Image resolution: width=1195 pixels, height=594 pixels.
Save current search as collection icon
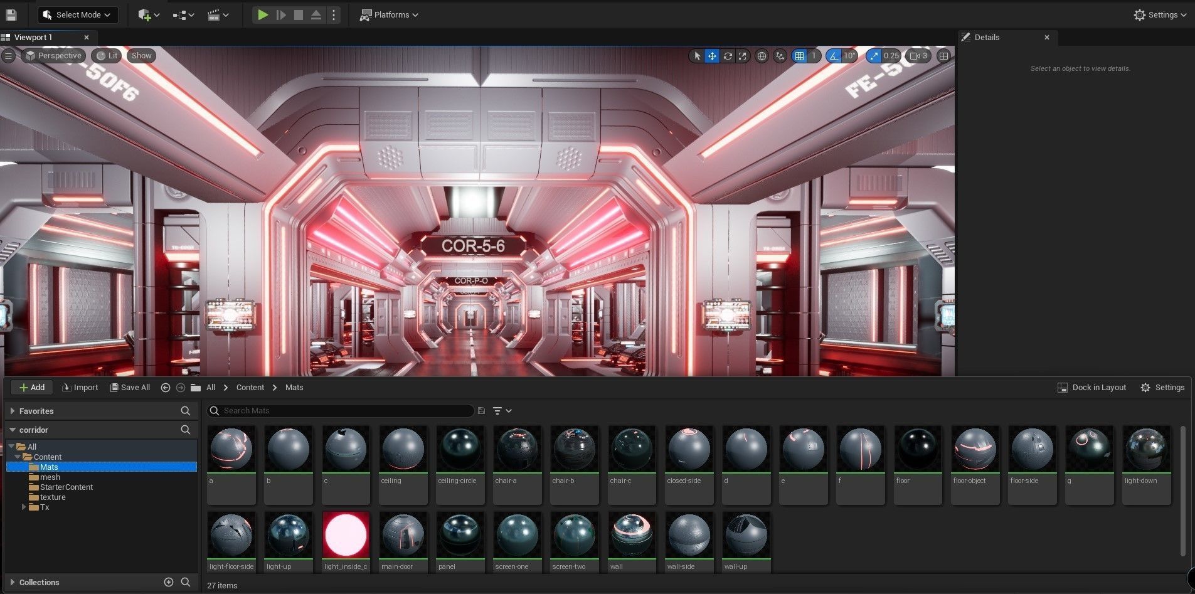pos(481,410)
